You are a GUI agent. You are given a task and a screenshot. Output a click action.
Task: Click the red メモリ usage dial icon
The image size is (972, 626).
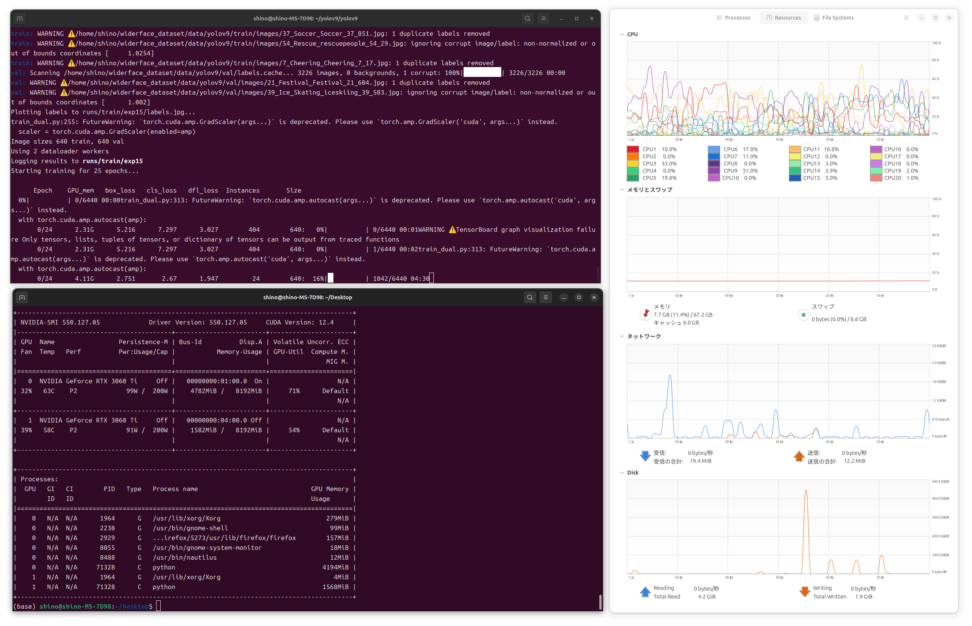[646, 314]
